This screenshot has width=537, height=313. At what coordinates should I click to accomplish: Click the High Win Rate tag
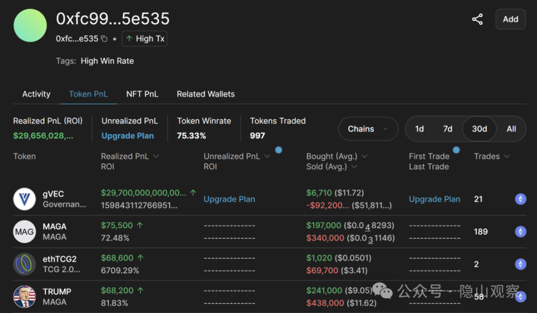coord(107,61)
